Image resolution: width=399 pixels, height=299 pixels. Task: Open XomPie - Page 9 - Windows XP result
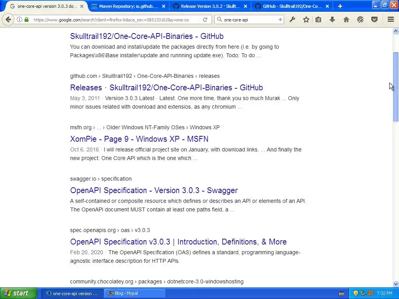pos(139,139)
